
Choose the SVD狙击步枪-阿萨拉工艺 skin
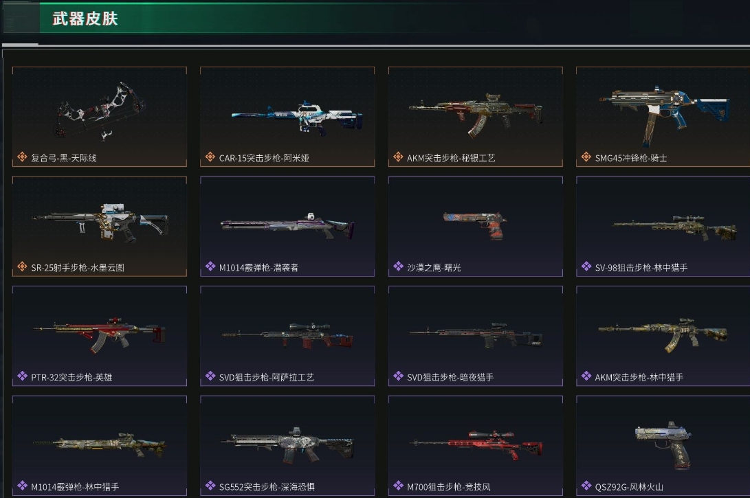pyautogui.click(x=287, y=336)
